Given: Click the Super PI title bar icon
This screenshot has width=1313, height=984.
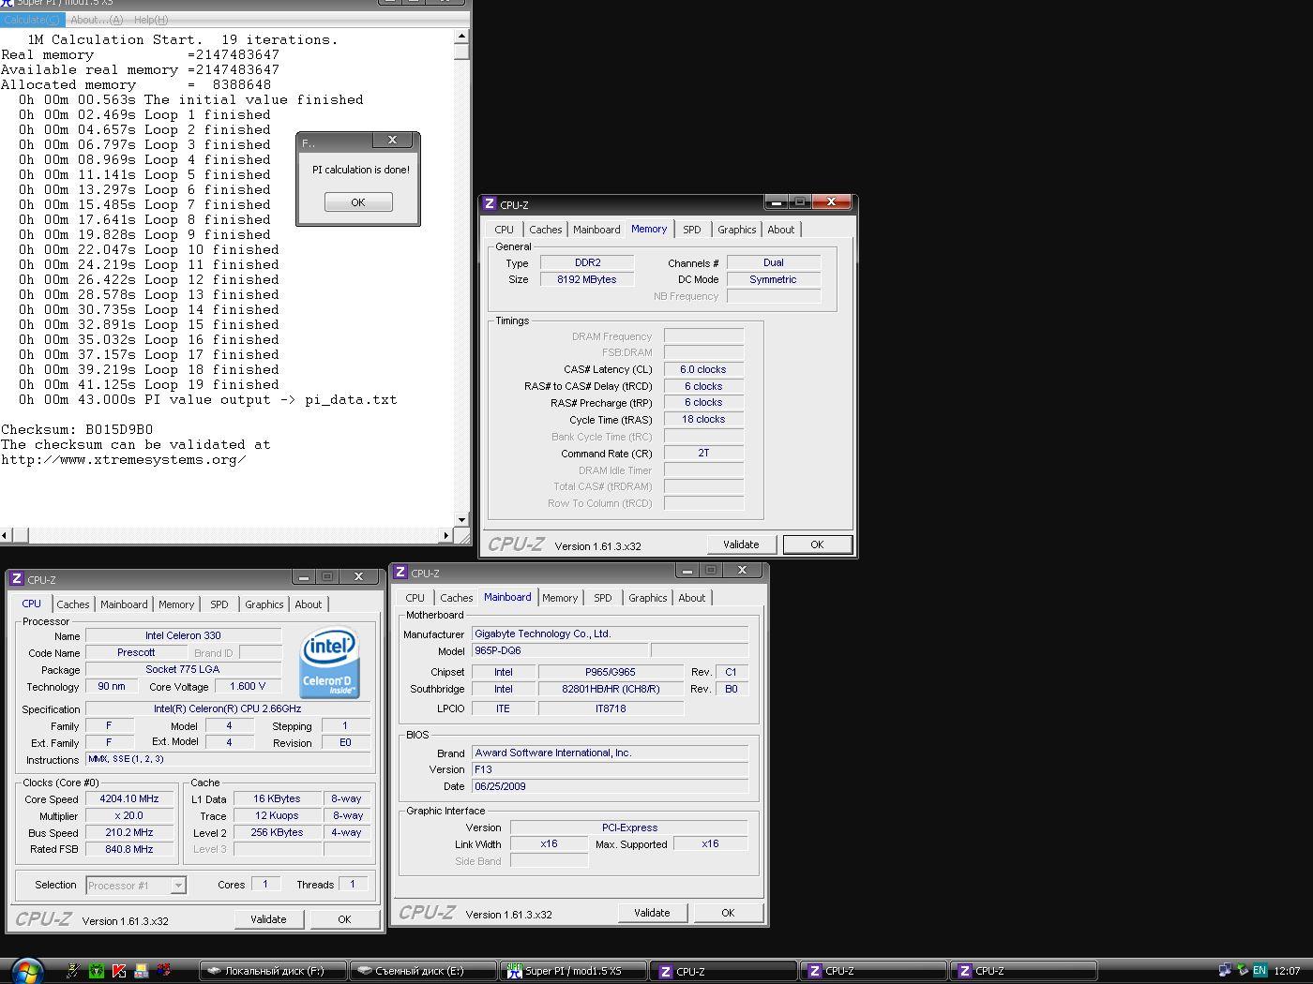Looking at the screenshot, I should pyautogui.click(x=8, y=3).
